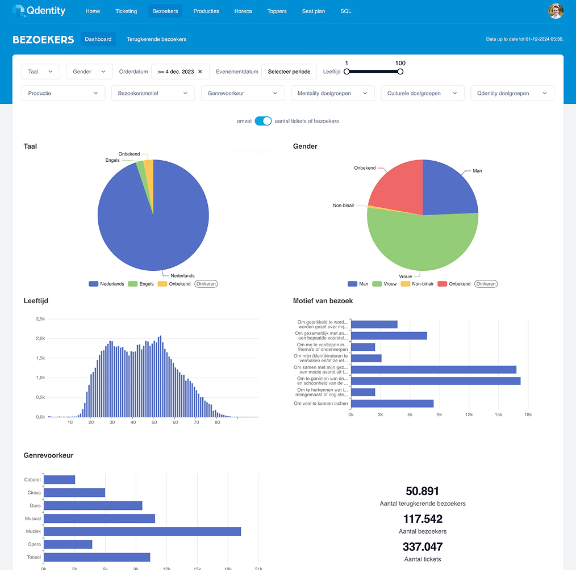
Task: Clear the Orderdatum filter with X icon
Action: 200,72
